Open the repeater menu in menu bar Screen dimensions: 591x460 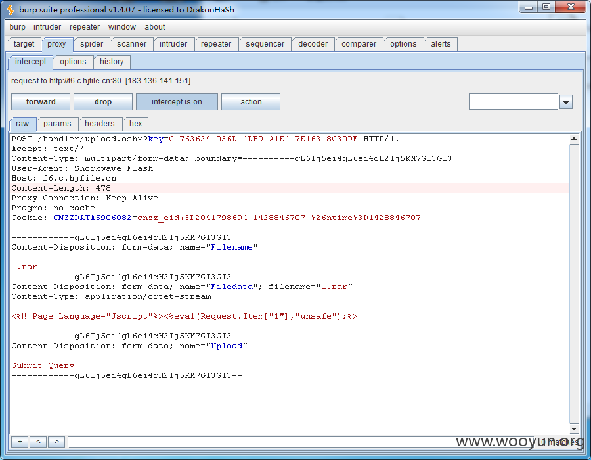[85, 27]
